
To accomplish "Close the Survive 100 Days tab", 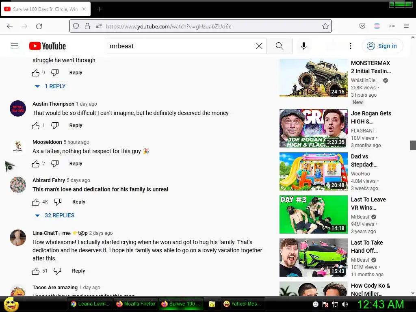I will [84, 9].
